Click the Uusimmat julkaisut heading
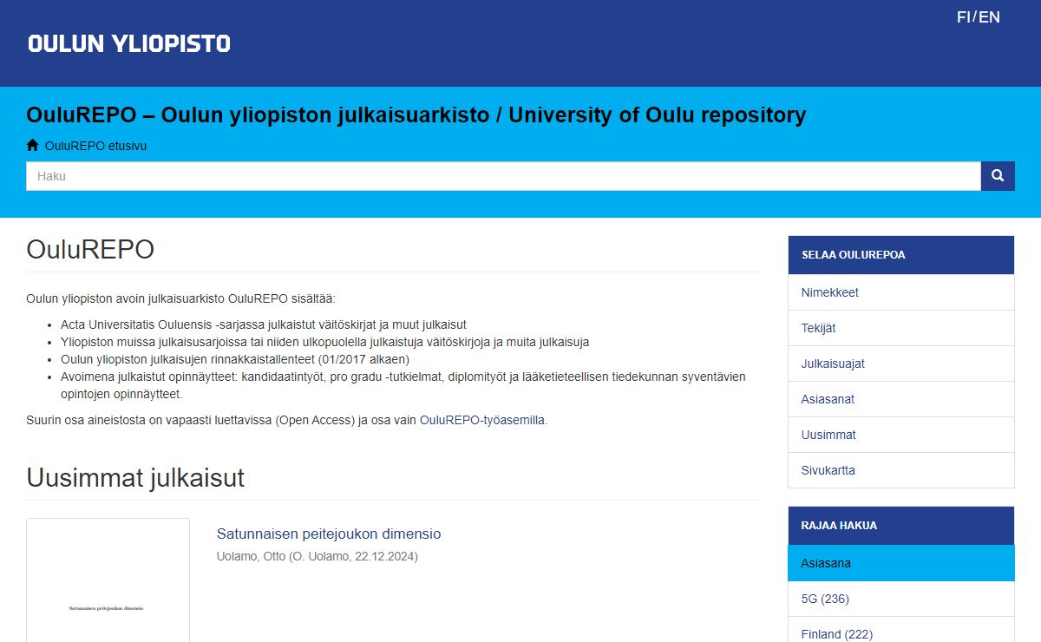The image size is (1041, 642). pos(135,478)
